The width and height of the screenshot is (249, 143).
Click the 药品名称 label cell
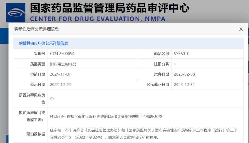[x=154, y=54]
